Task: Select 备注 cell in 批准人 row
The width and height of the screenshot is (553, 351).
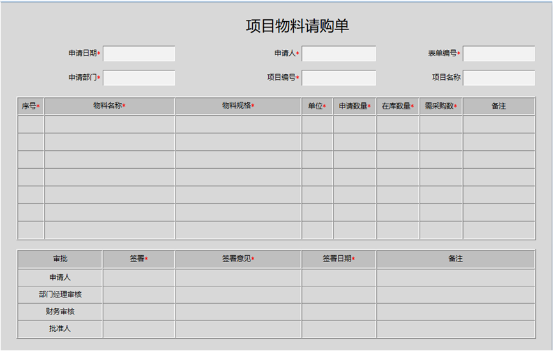Action: 455,329
